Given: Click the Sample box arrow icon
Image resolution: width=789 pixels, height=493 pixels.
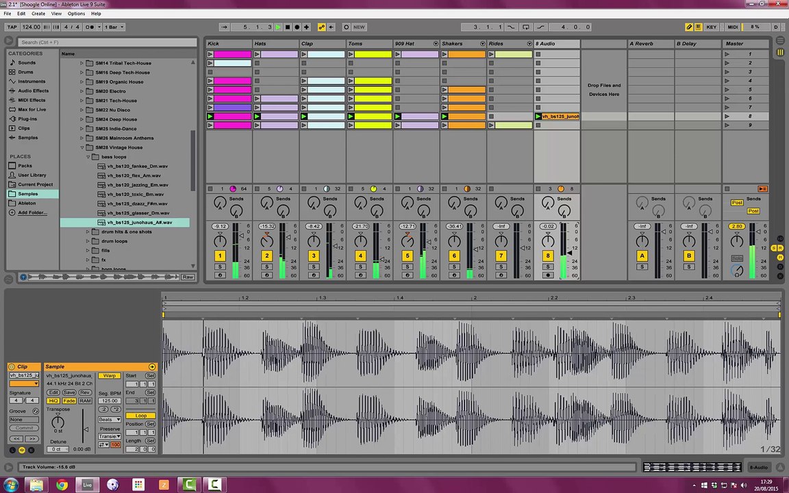Looking at the screenshot, I should click(x=152, y=367).
